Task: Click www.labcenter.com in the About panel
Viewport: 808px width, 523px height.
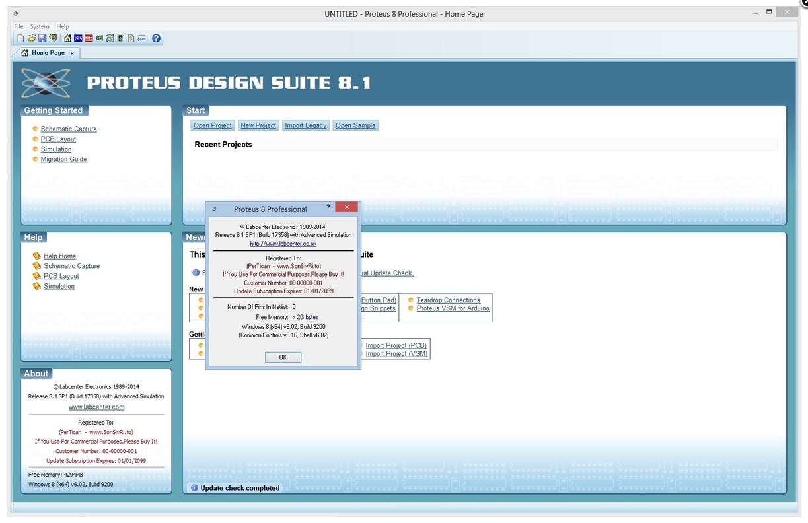Action: (96, 407)
